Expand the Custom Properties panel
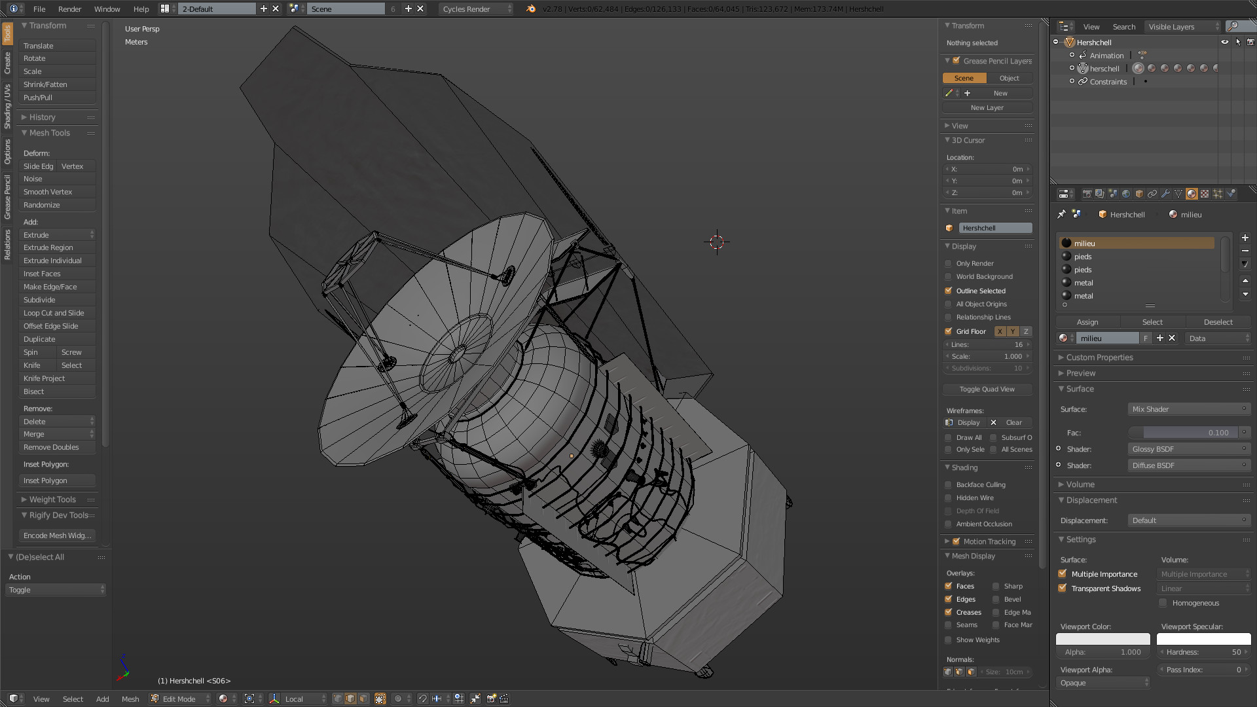Viewport: 1257px width, 707px height. click(1099, 357)
